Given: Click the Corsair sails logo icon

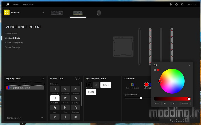Looking at the screenshot, I should (8, 4).
